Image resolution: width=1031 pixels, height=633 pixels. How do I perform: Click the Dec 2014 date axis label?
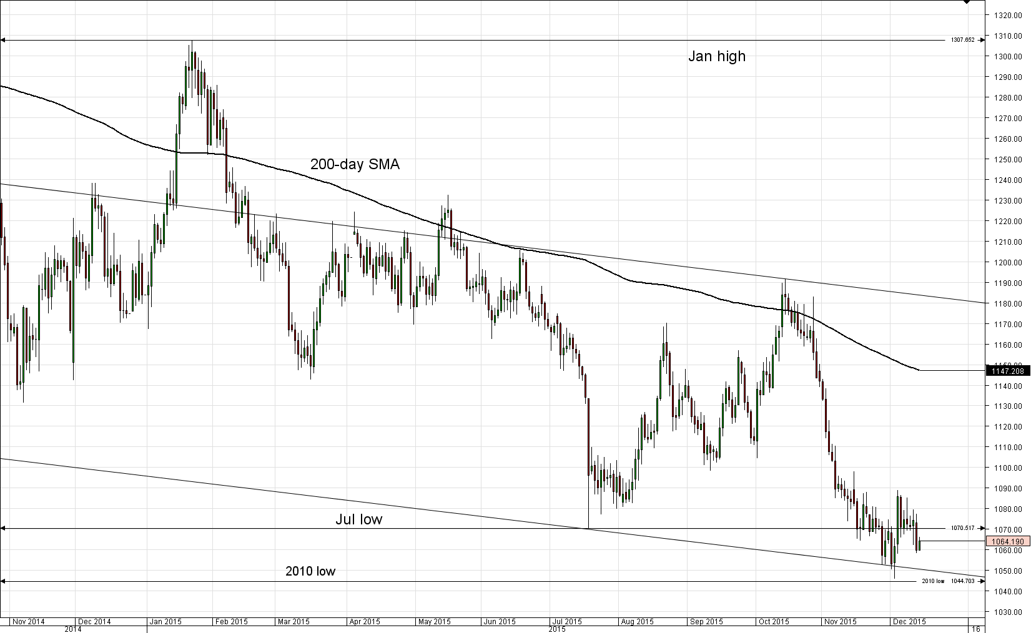click(x=94, y=622)
